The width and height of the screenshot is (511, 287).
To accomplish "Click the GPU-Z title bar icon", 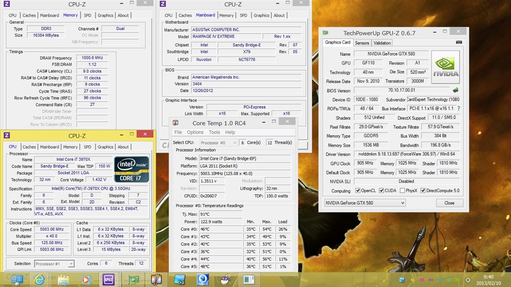I will 325,33.
